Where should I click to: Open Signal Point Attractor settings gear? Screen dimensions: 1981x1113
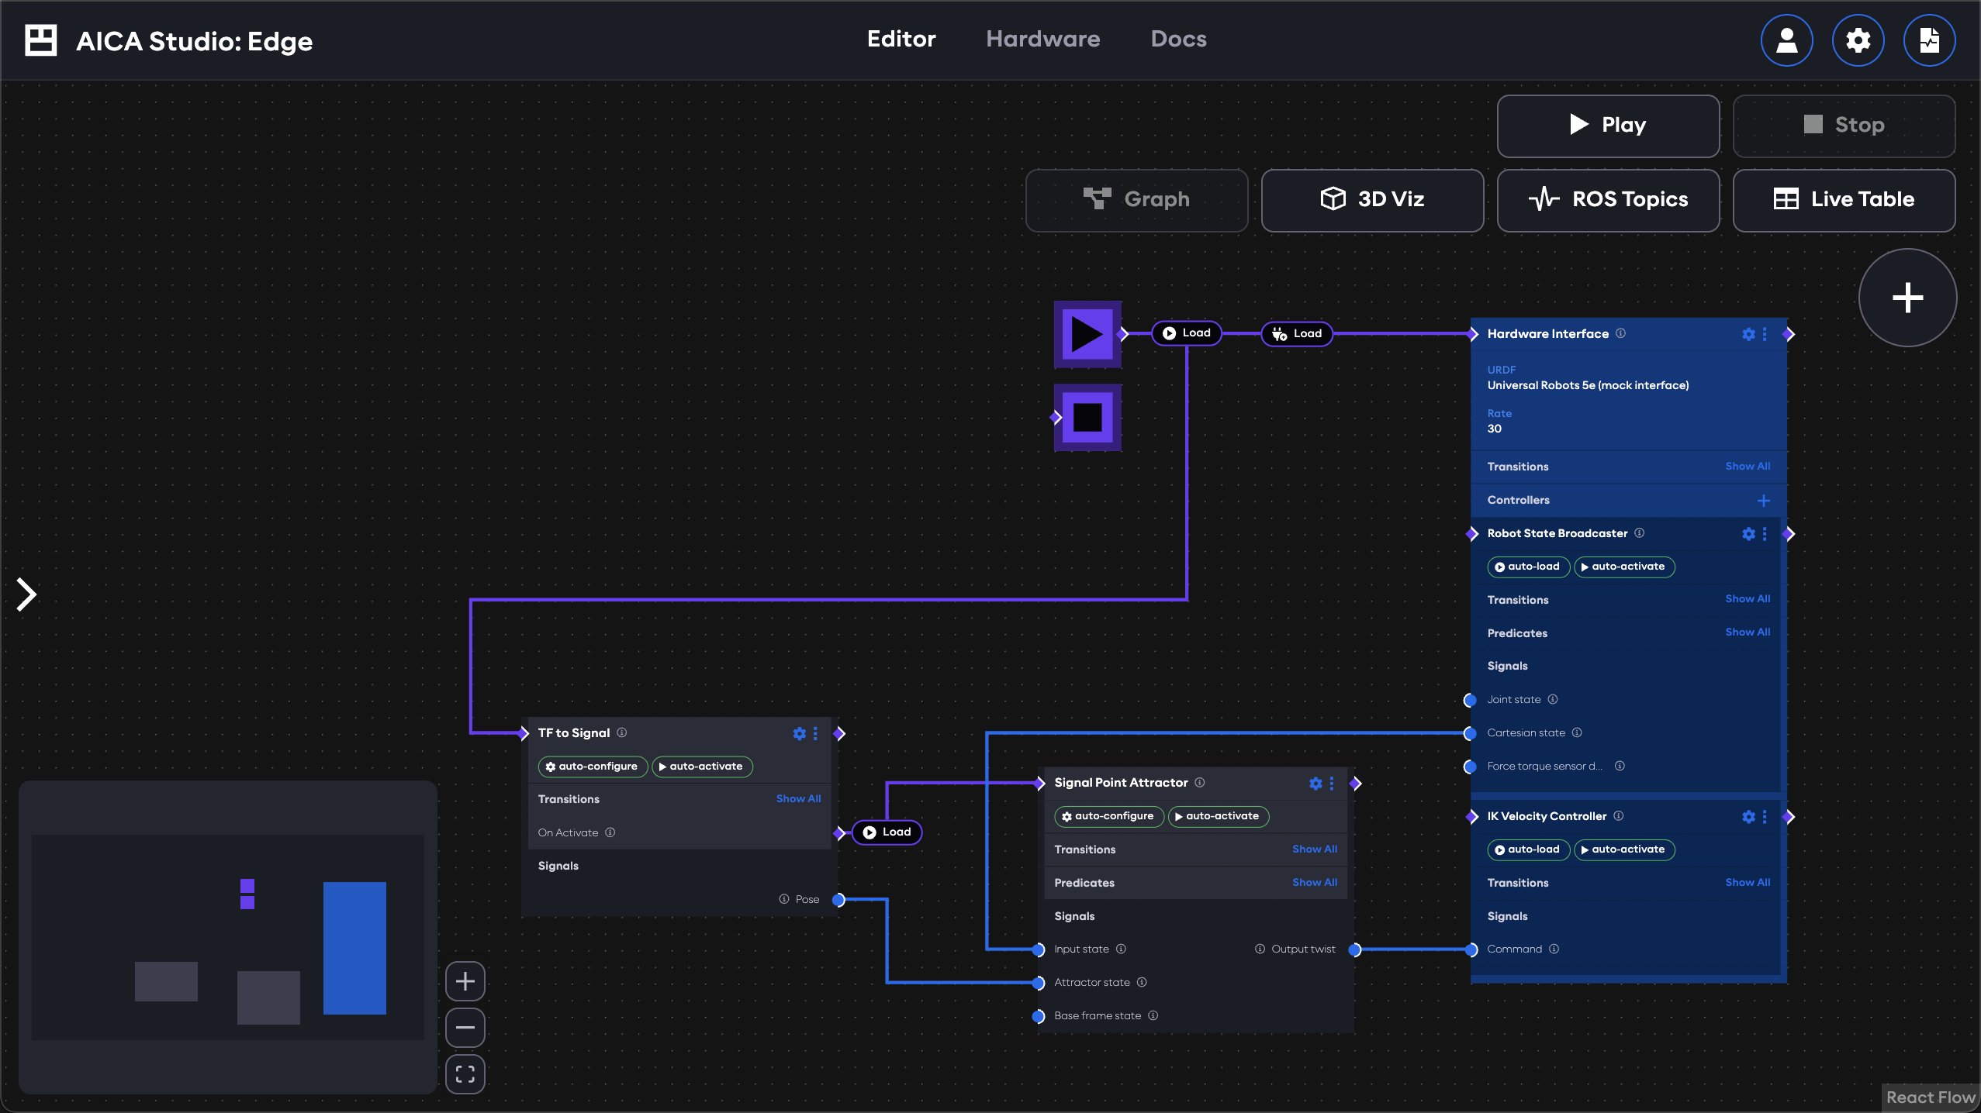1315,784
